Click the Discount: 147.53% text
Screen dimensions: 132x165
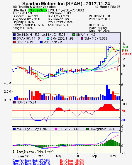coord(26,16)
